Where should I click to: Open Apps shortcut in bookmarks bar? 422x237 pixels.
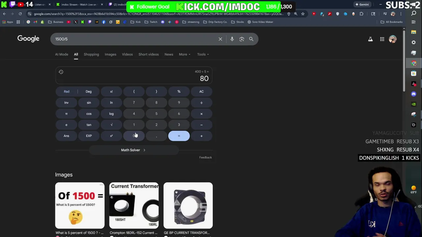coord(8,22)
